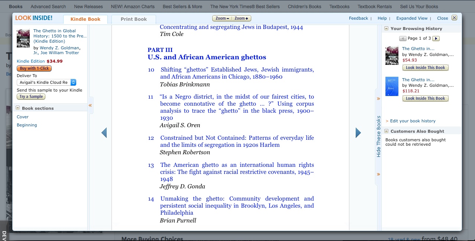The width and height of the screenshot is (475, 241).
Task: Collapse the Book sections panel
Action: [x=17, y=108]
